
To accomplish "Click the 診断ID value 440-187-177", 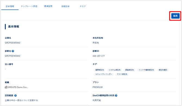I will [x=99, y=56].
